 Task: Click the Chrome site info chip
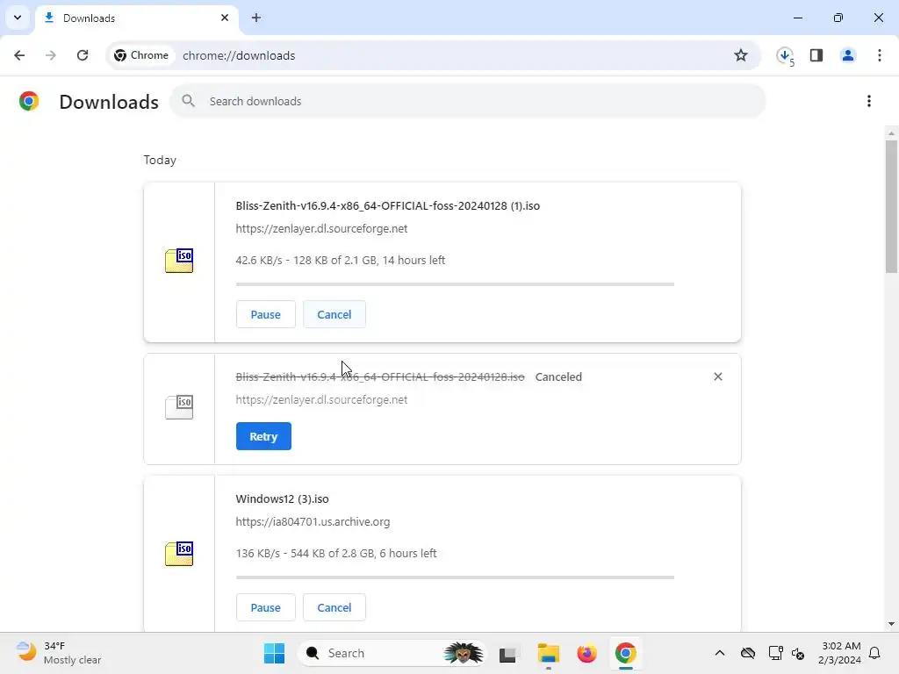tap(141, 55)
